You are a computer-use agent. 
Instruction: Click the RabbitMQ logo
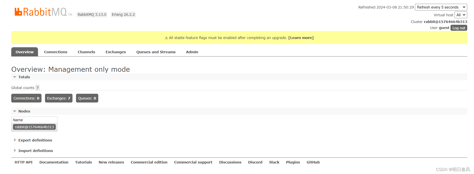(x=43, y=12)
